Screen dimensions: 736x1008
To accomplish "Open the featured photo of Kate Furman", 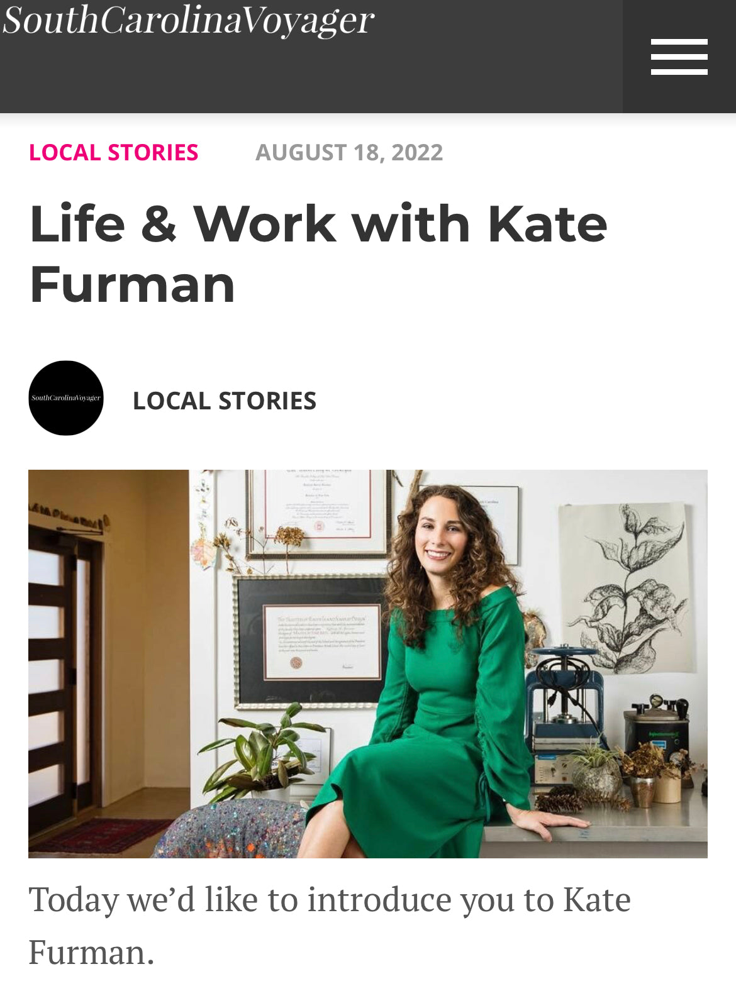I will [368, 664].
